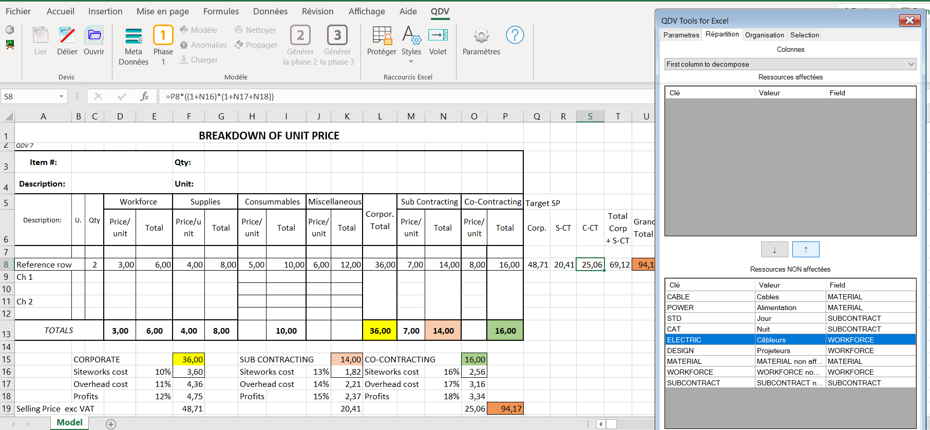The image size is (930, 430).
Task: Click the Modèle command
Action: pos(198,30)
